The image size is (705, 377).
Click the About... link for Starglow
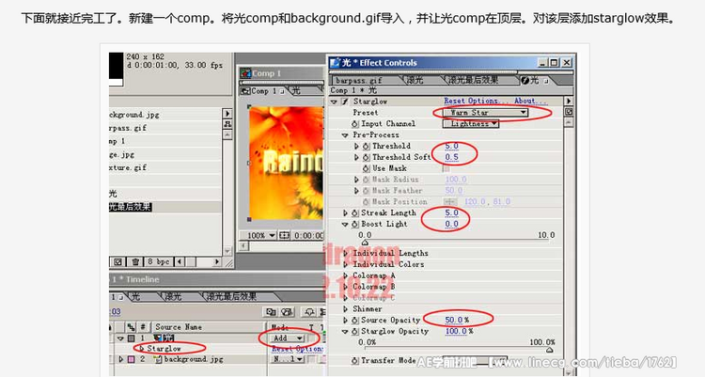pyautogui.click(x=530, y=102)
